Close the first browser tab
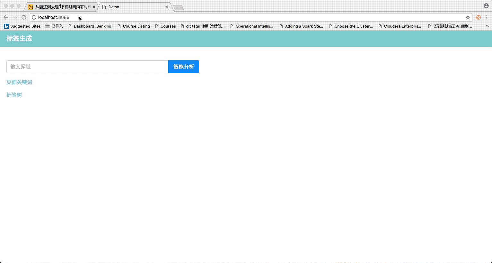Viewport: 492px width, 263px height. (x=94, y=7)
